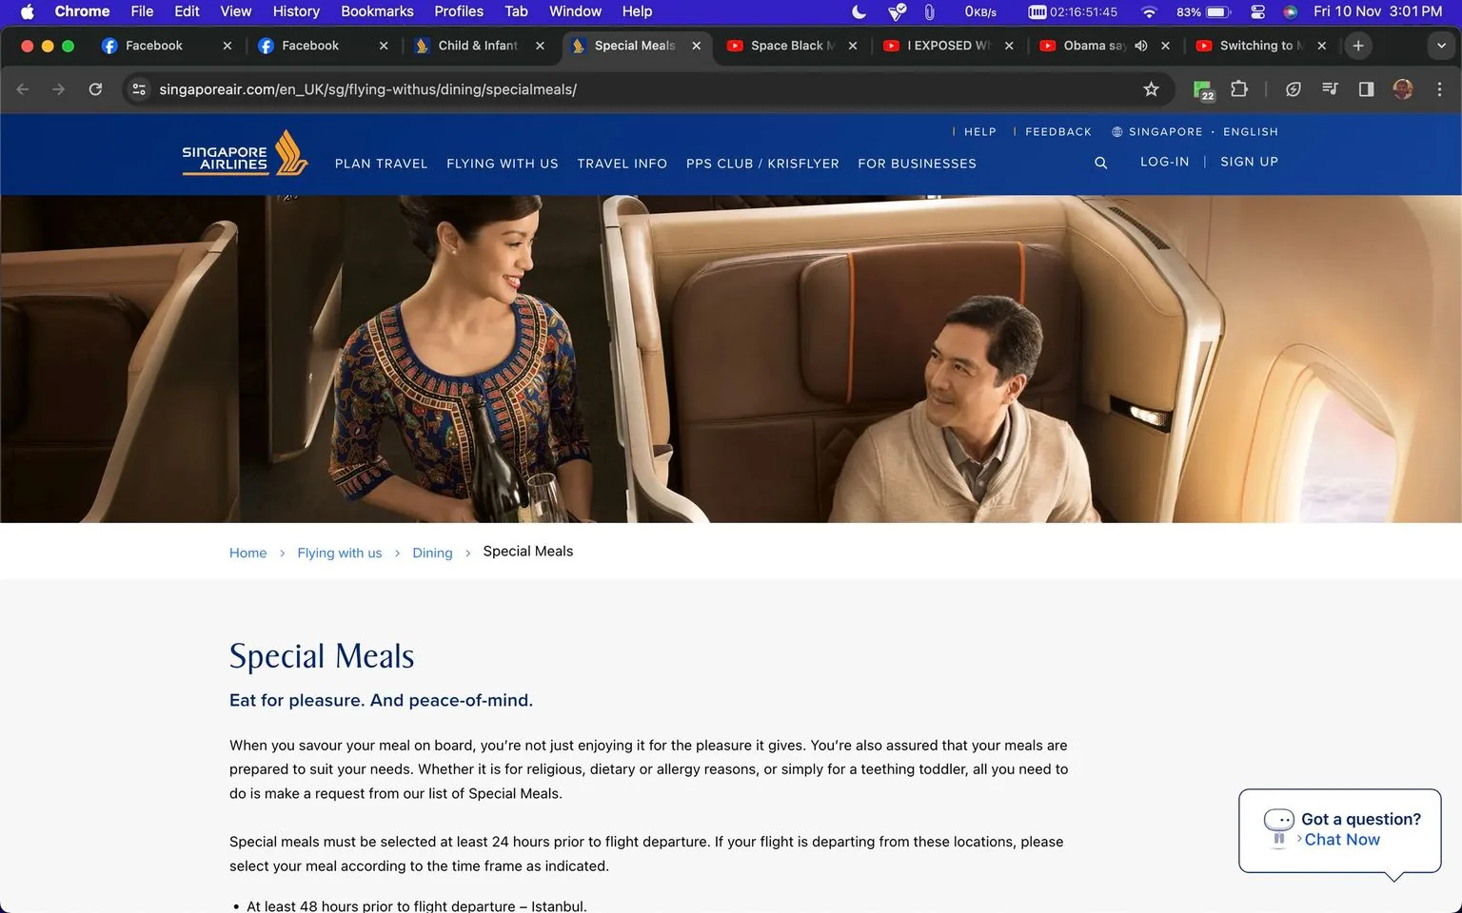Open the tab search chevron
The image size is (1462, 913).
pos(1440,45)
